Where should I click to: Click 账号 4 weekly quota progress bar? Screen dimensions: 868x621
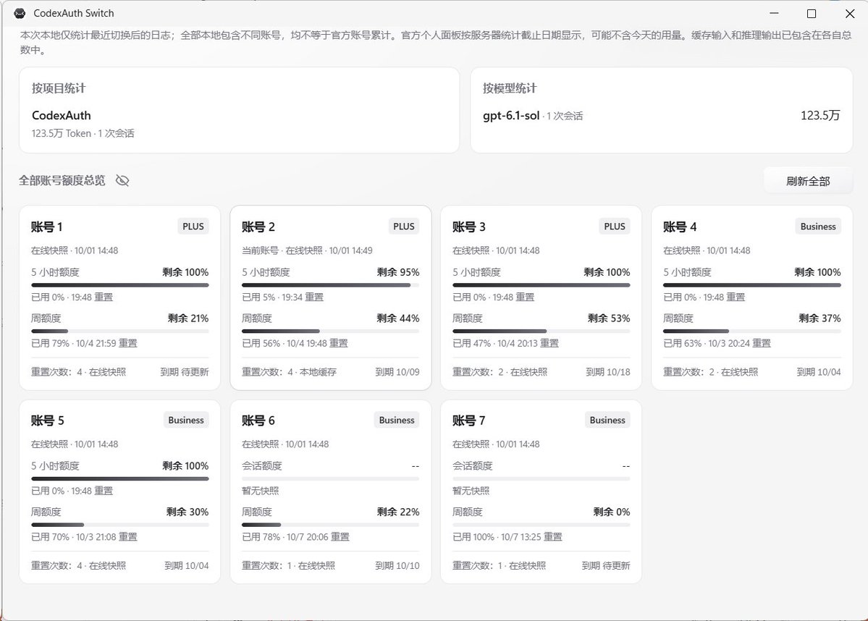coord(751,331)
